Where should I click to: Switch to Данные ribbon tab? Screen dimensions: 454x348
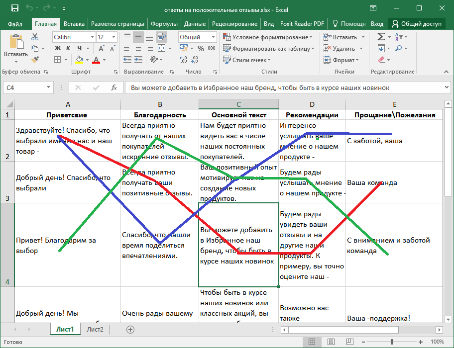pos(195,24)
